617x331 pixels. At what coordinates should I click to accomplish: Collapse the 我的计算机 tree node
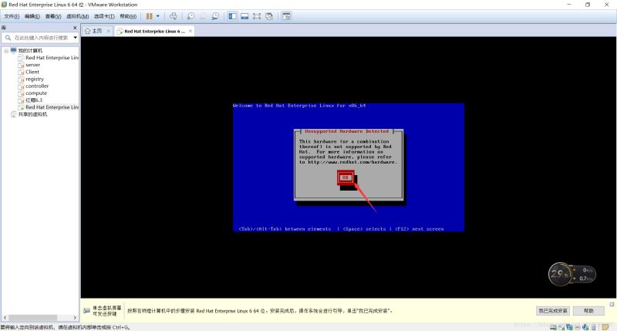coord(6,51)
